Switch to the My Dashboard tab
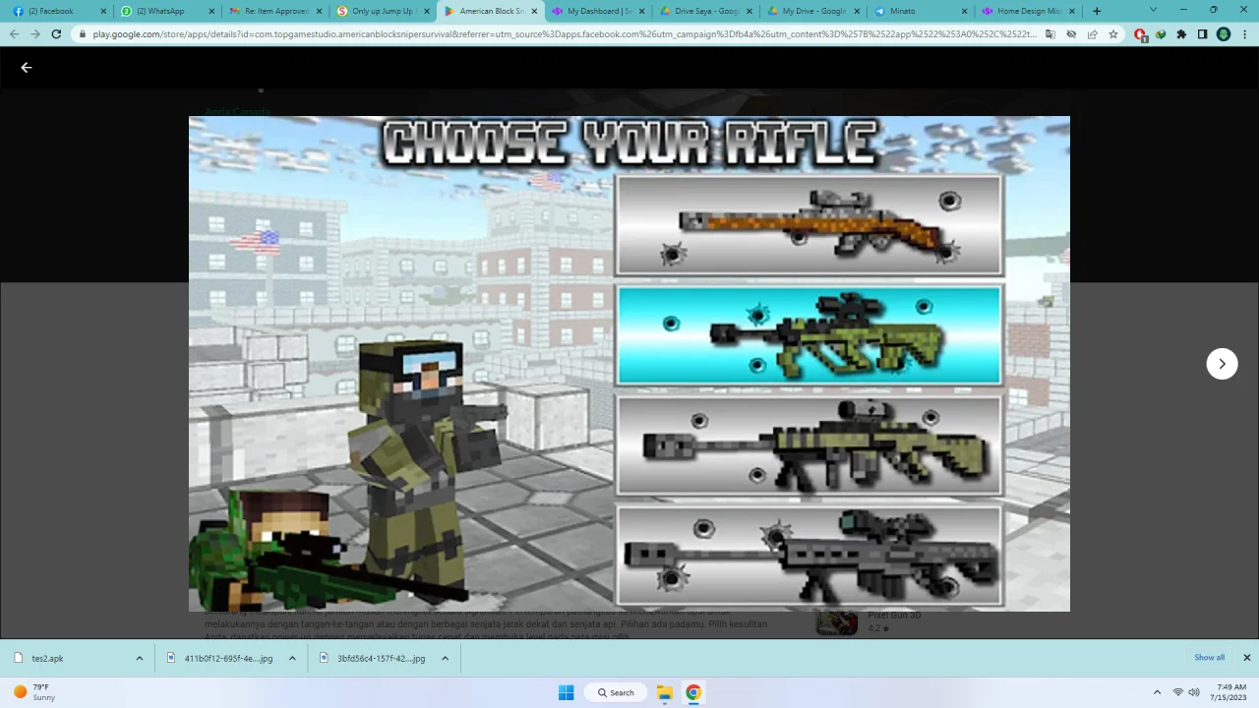Image resolution: width=1259 pixels, height=708 pixels. tap(596, 11)
